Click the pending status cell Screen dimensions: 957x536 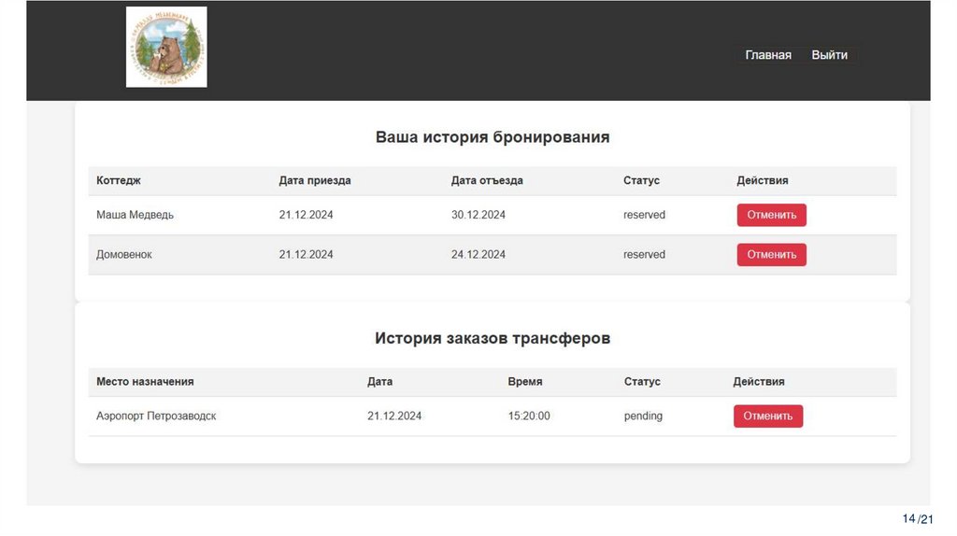643,416
